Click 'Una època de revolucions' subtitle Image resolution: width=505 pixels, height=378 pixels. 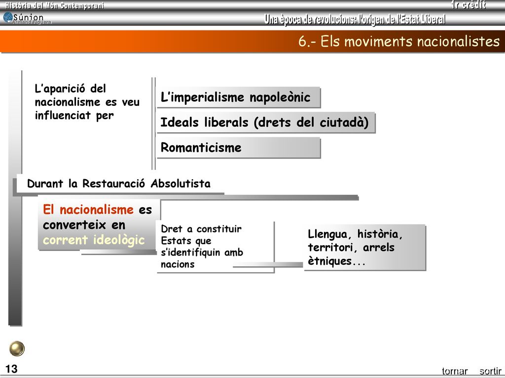[355, 19]
